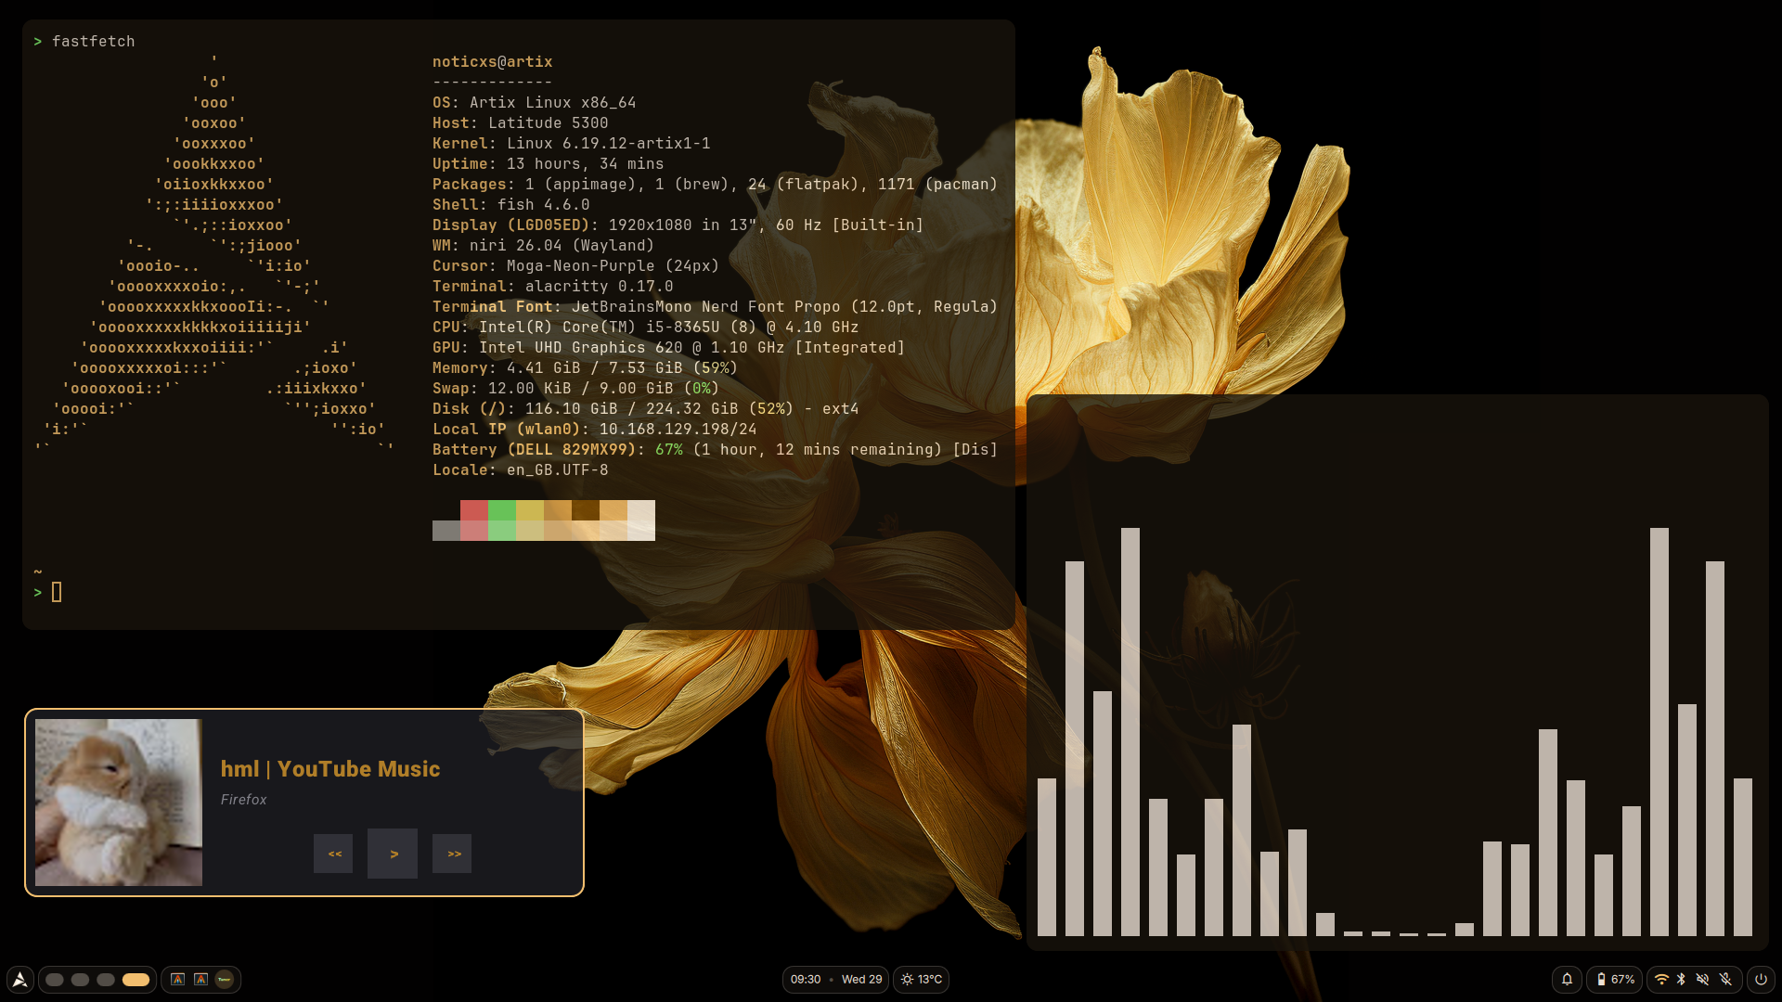Image resolution: width=1782 pixels, height=1002 pixels.
Task: Click the 'GPU: Intel UHD Graphics 620' line
Action: click(668, 348)
